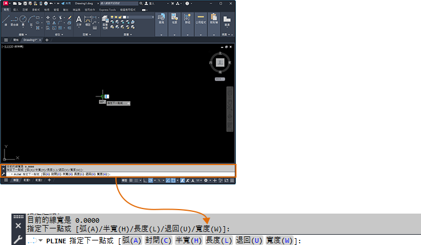This screenshot has width=421, height=245.
Task: Click the Open file icon in Quick Access
Action: coord(20,3)
